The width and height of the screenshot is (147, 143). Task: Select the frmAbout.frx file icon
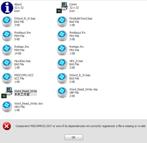pos(62,36)
